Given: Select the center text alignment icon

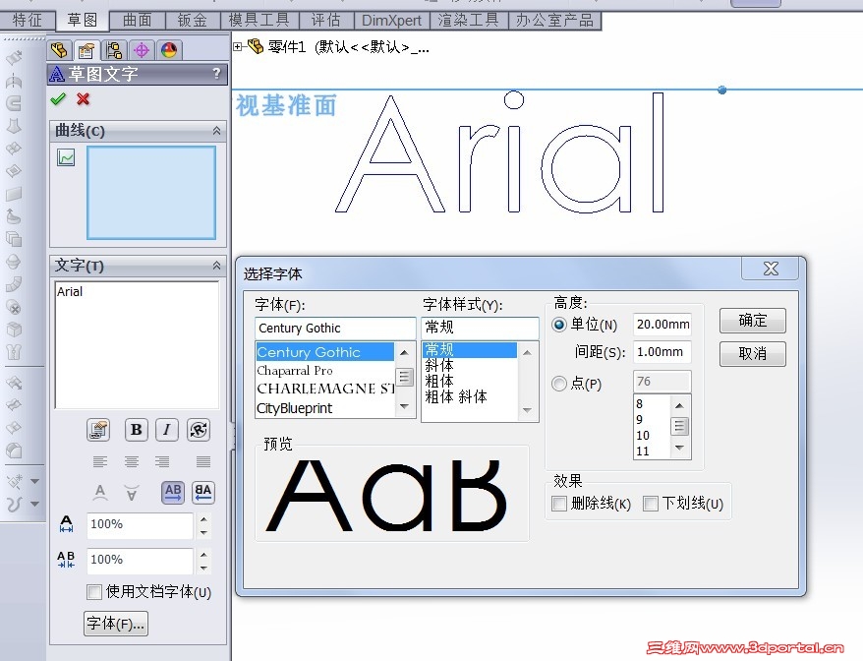Looking at the screenshot, I should pos(134,460).
